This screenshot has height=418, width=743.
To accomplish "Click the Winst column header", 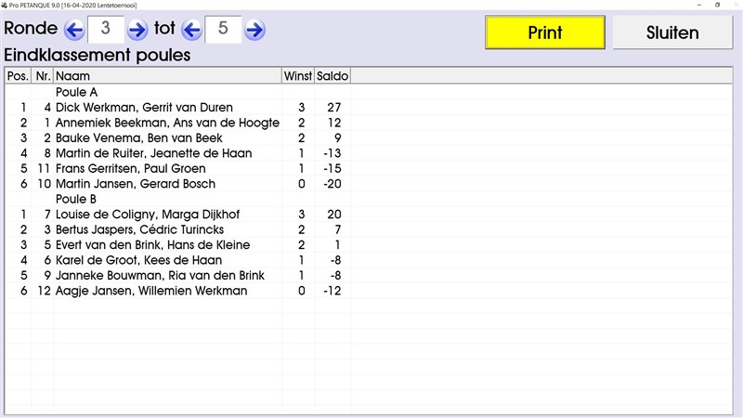I will (x=298, y=76).
